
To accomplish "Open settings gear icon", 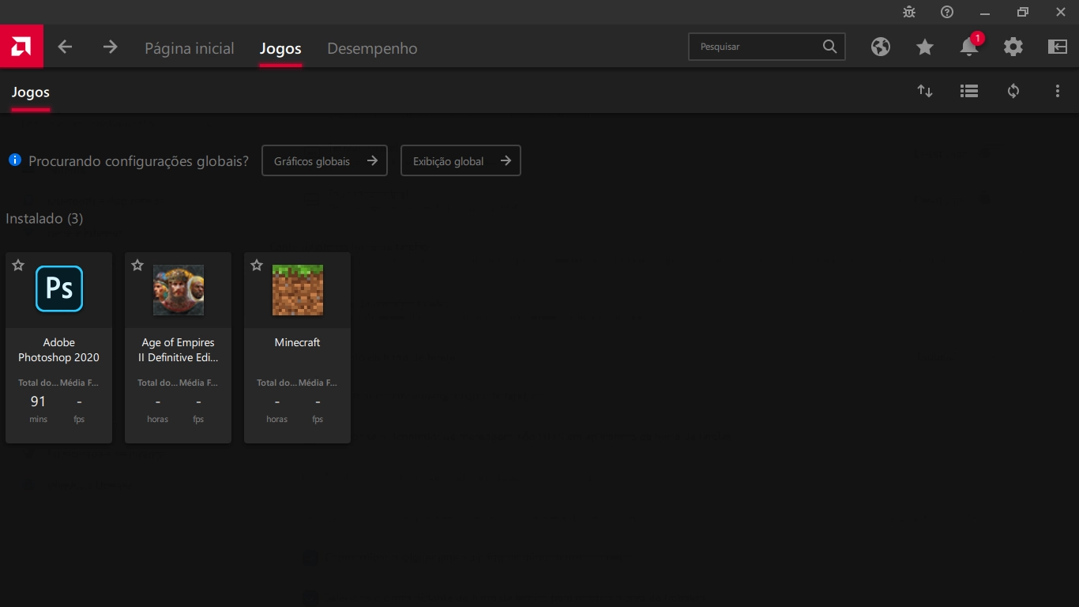I will [x=1013, y=47].
